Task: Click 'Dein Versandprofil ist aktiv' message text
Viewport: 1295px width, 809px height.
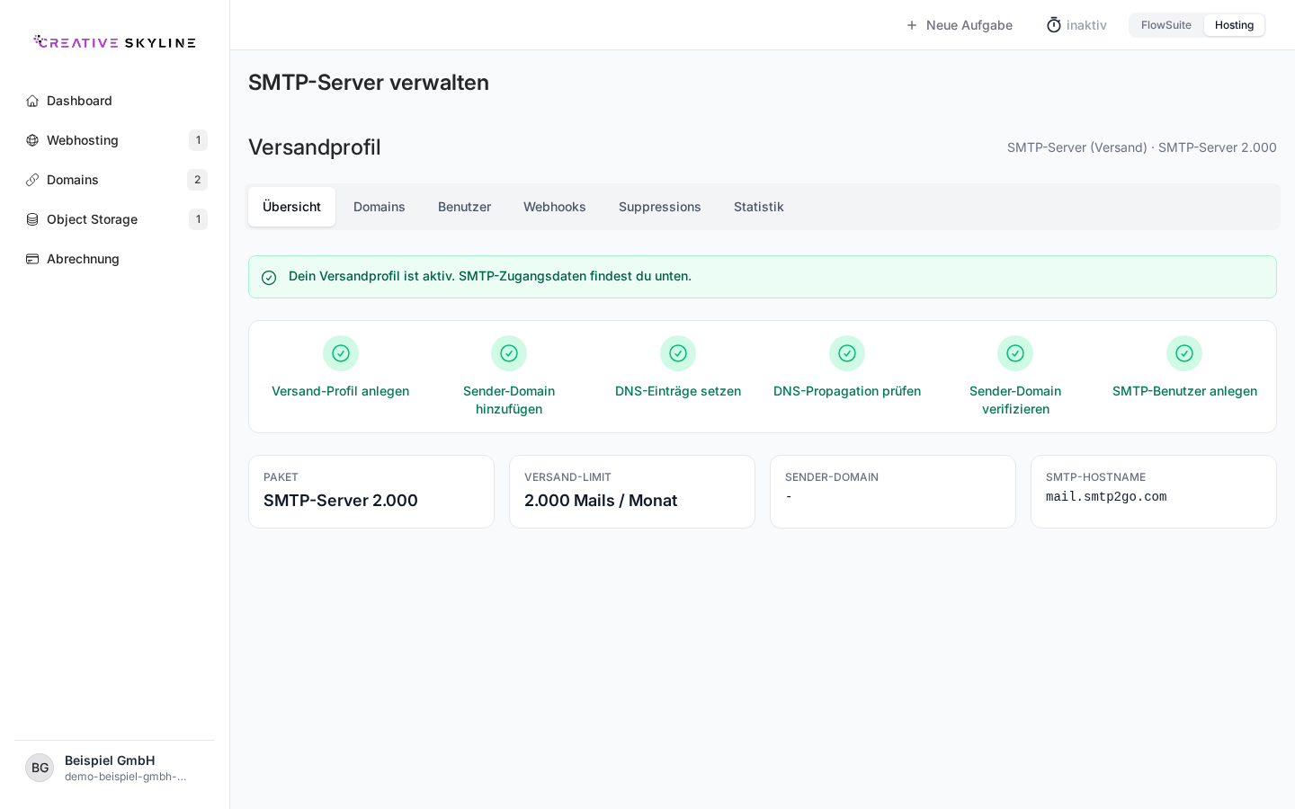Action: click(490, 276)
